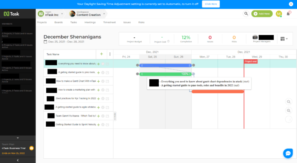Add subtask to 'A getting started guide to agile'

pyautogui.click(x=98, y=108)
